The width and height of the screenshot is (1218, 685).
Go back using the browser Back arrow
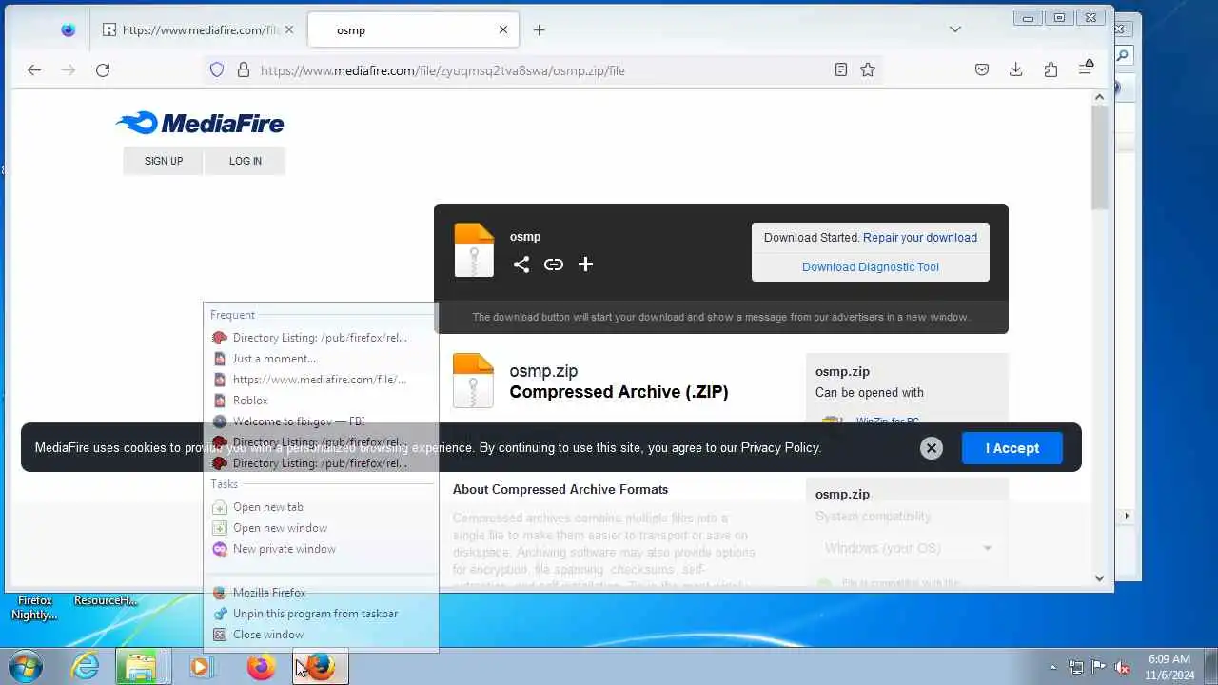coord(34,69)
